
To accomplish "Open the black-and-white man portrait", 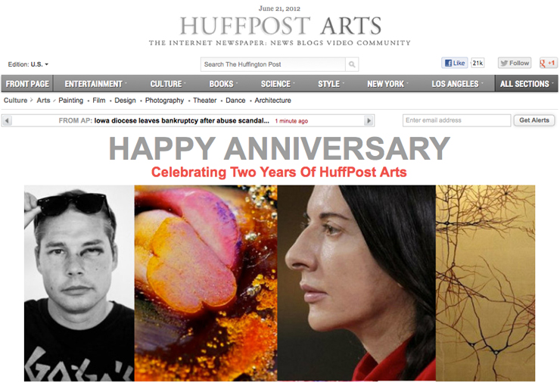I will pos(79,283).
